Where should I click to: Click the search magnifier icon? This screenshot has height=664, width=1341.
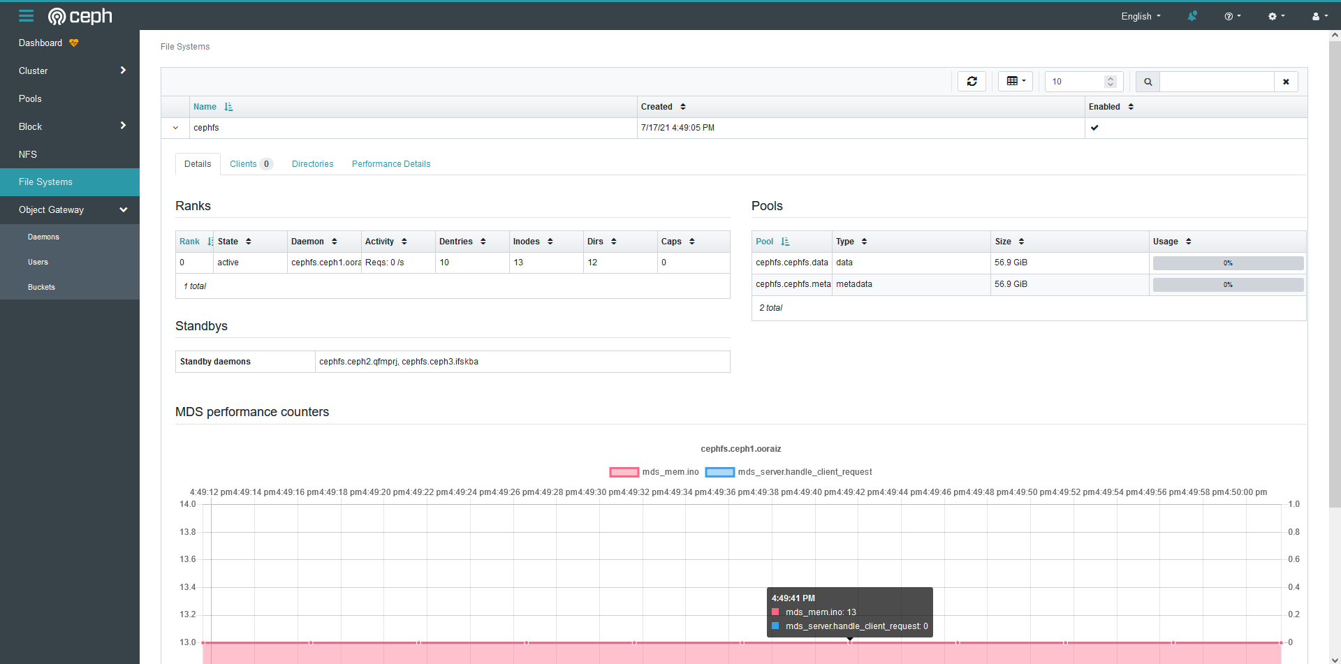tap(1148, 82)
